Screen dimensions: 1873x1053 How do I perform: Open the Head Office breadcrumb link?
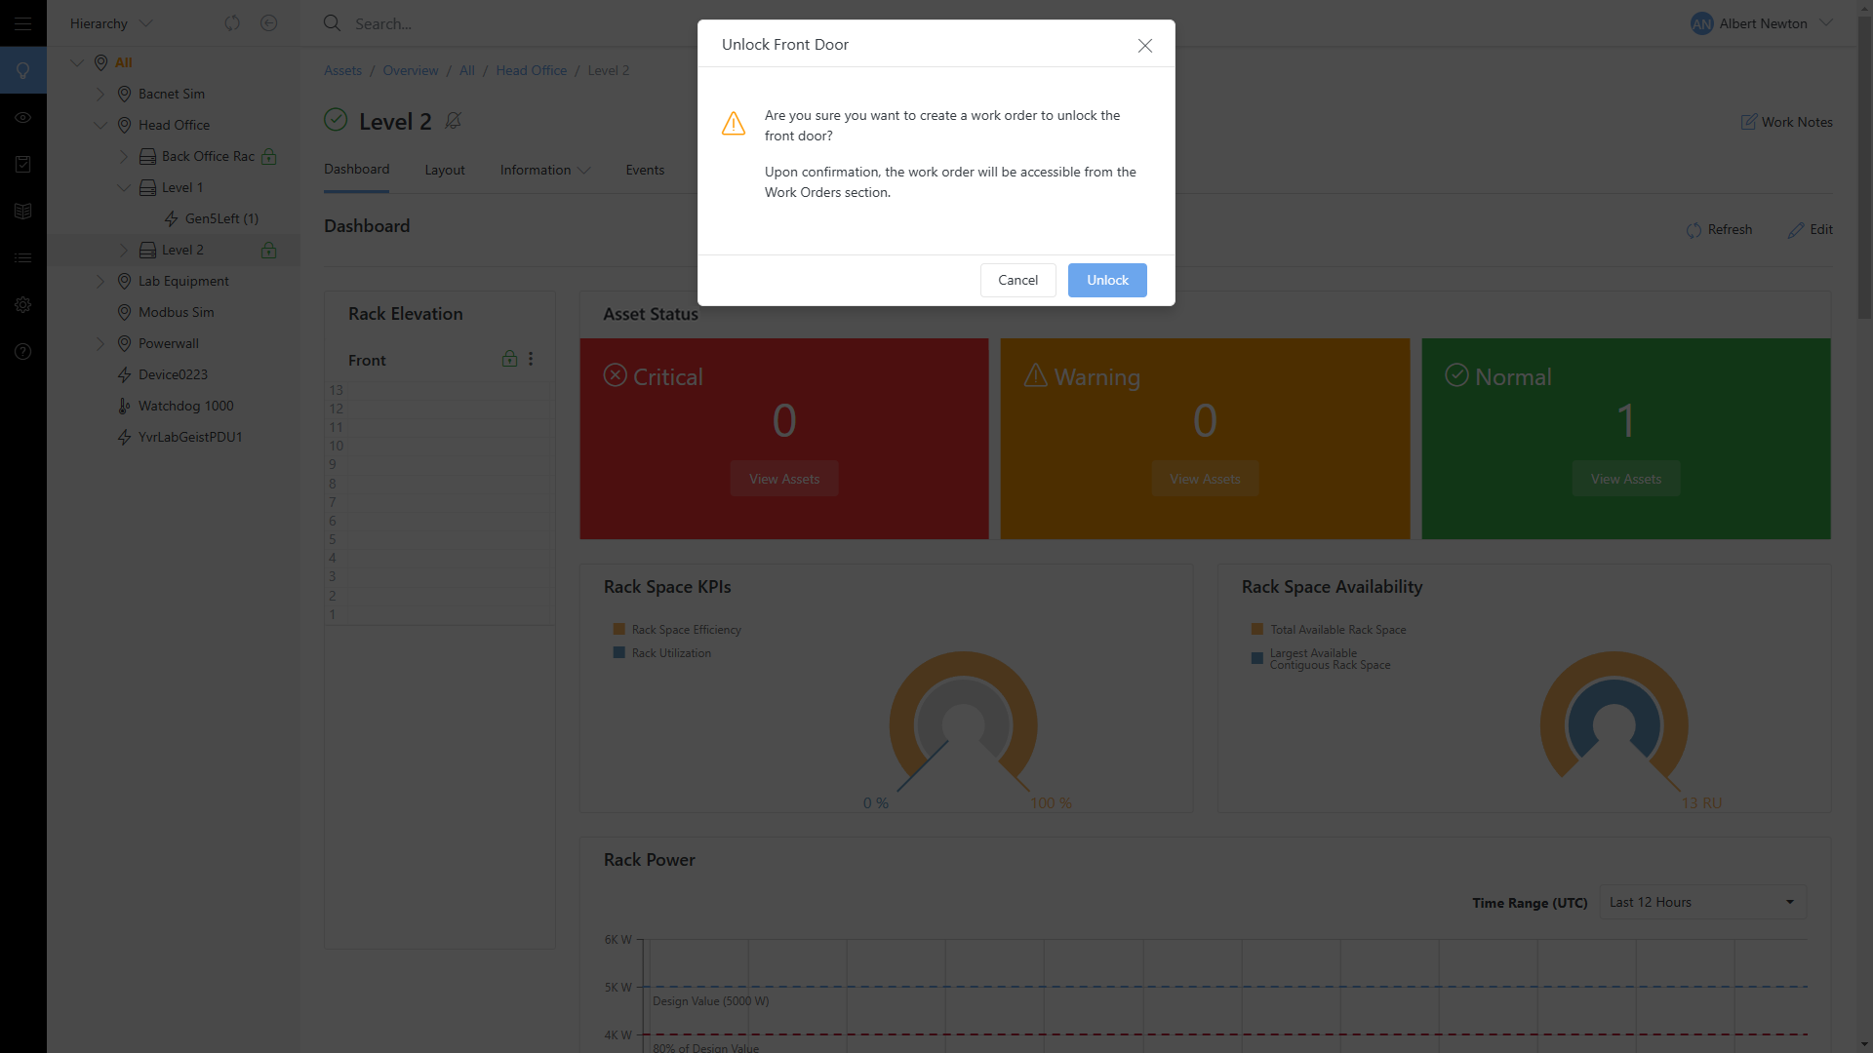tap(531, 70)
